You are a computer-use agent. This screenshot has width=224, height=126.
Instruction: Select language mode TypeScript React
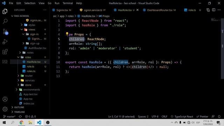[x=182, y=117]
